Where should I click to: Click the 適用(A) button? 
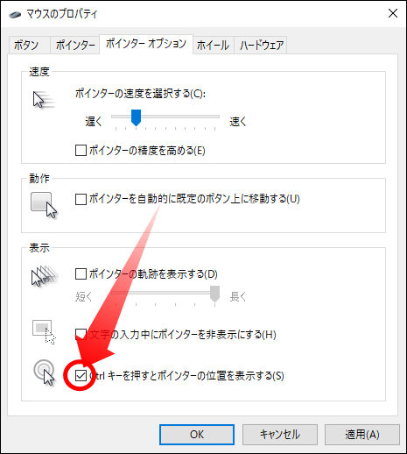pyautogui.click(x=362, y=435)
